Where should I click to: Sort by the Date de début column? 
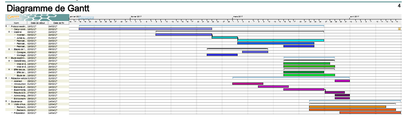(38, 23)
